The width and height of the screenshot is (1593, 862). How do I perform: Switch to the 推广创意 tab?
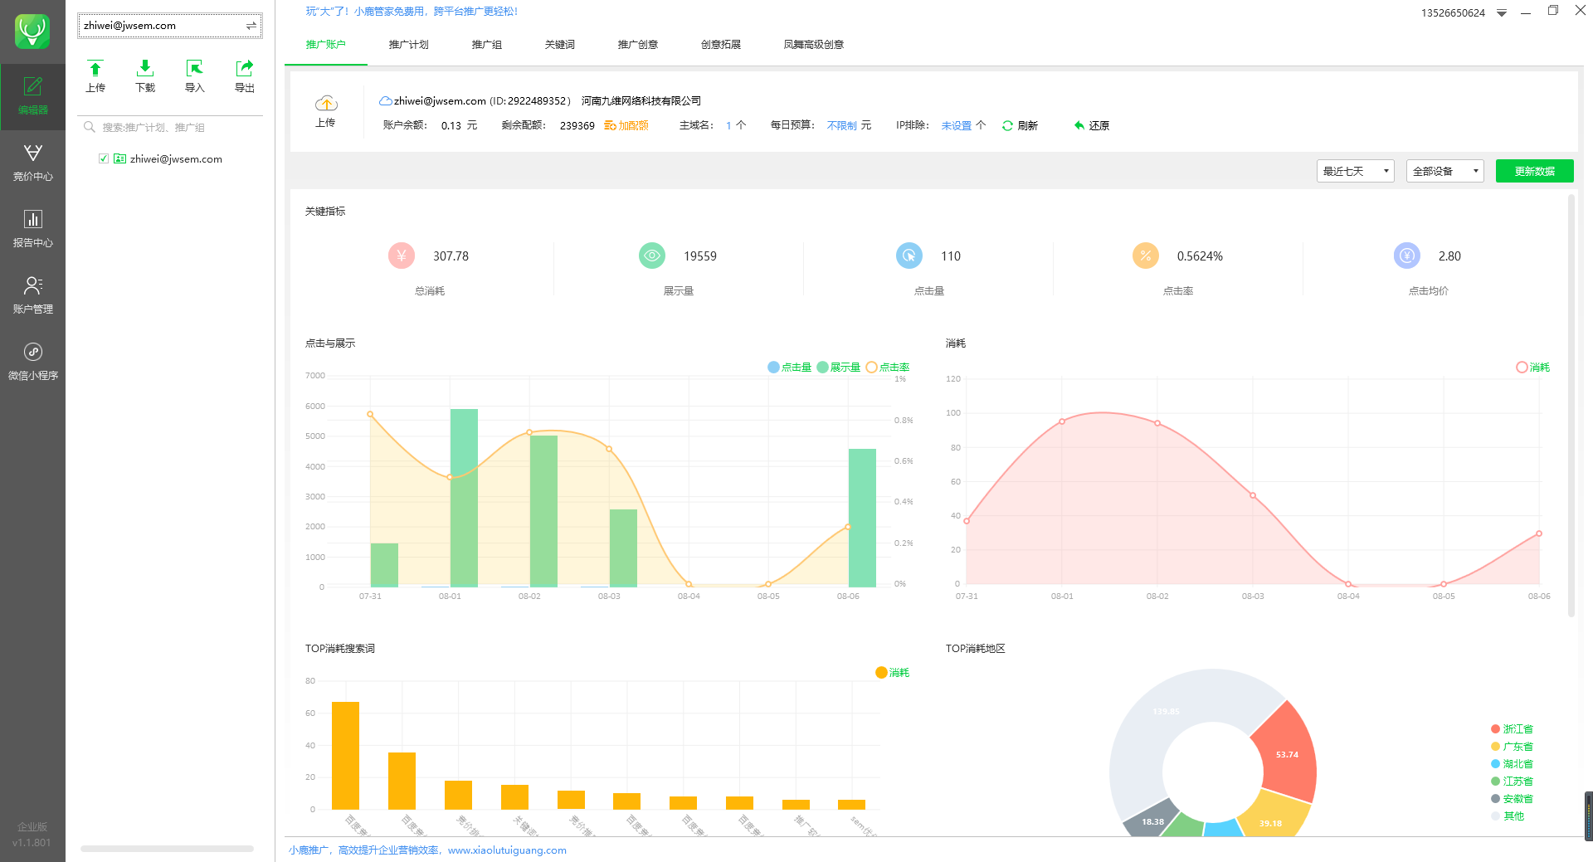point(637,45)
